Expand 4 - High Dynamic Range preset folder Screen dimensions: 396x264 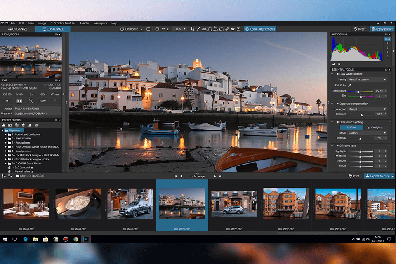[x=5, y=147]
